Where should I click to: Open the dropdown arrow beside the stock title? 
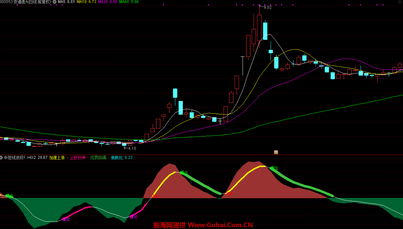click(x=55, y=2)
